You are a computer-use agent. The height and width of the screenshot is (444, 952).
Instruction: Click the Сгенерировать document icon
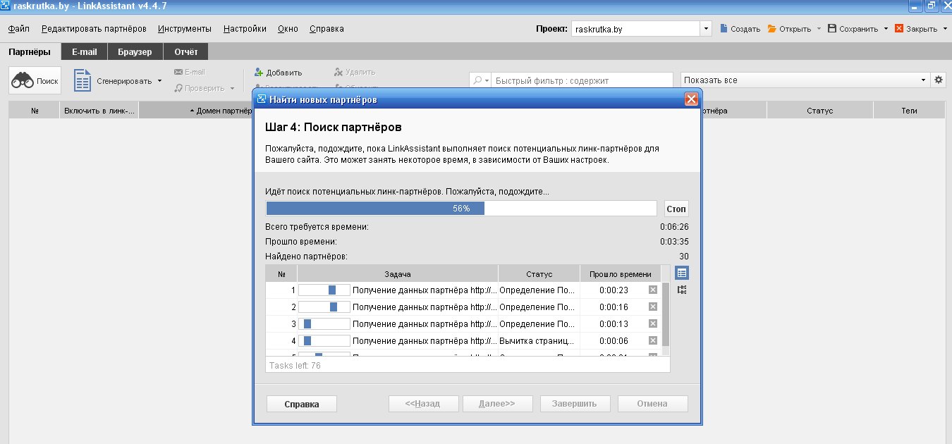coord(83,80)
